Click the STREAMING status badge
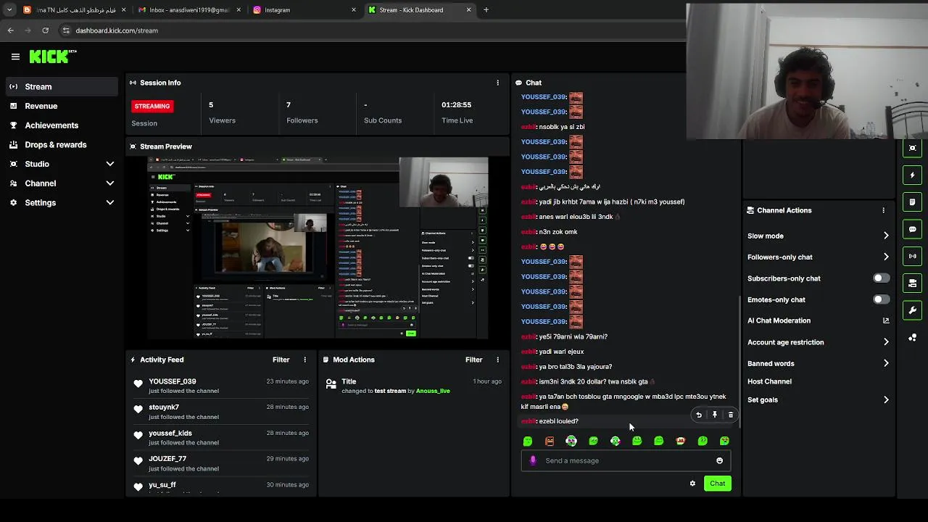The image size is (928, 522). point(152,106)
